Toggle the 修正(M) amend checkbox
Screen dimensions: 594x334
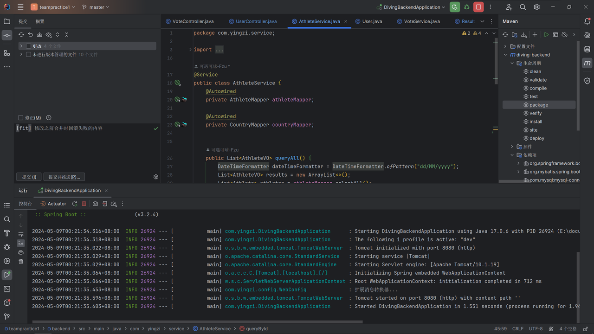point(20,118)
